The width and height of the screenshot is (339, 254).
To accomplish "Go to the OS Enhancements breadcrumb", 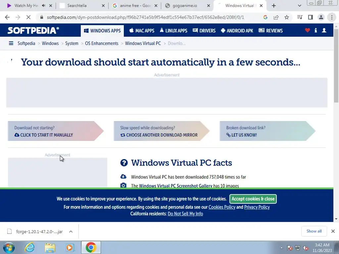I will click(102, 43).
